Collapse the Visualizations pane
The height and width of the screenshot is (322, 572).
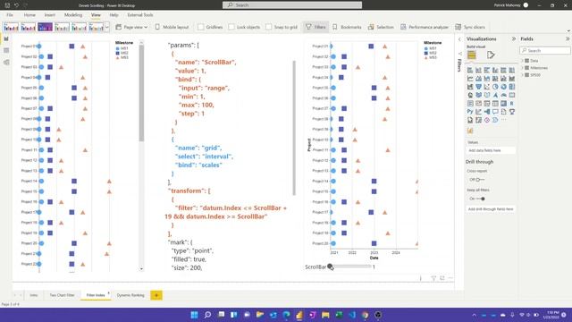[x=514, y=38]
